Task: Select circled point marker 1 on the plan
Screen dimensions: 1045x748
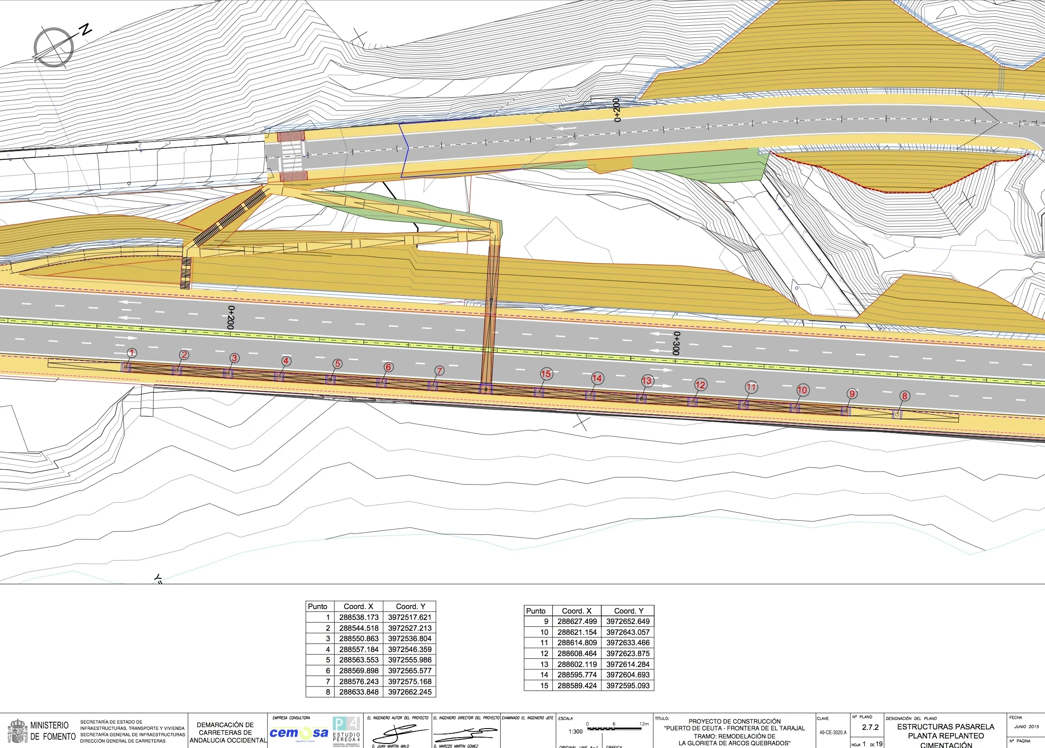Action: (x=132, y=353)
